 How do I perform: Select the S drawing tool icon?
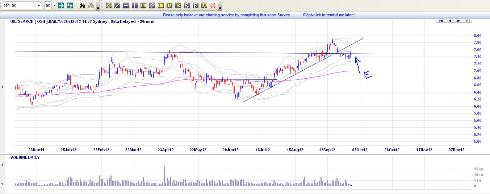click(178, 5)
